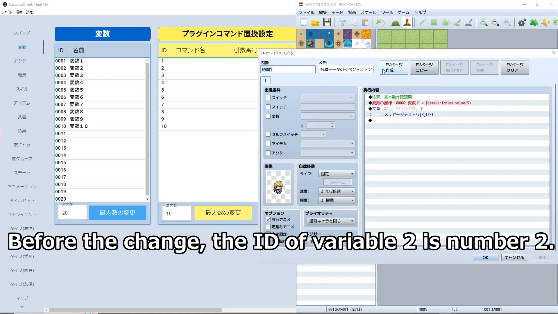Image resolution: width=558 pixels, height=314 pixels.
Task: Click the EV001 name input field
Action: tap(288, 69)
